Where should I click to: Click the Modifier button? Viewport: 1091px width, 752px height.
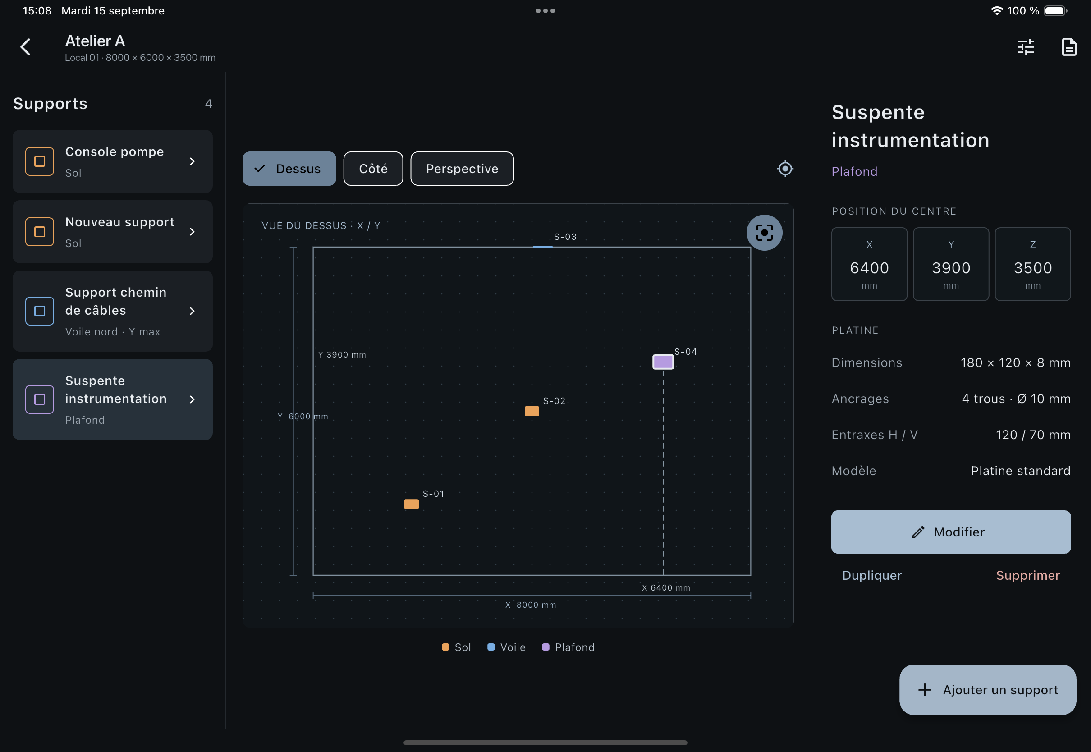pyautogui.click(x=951, y=532)
